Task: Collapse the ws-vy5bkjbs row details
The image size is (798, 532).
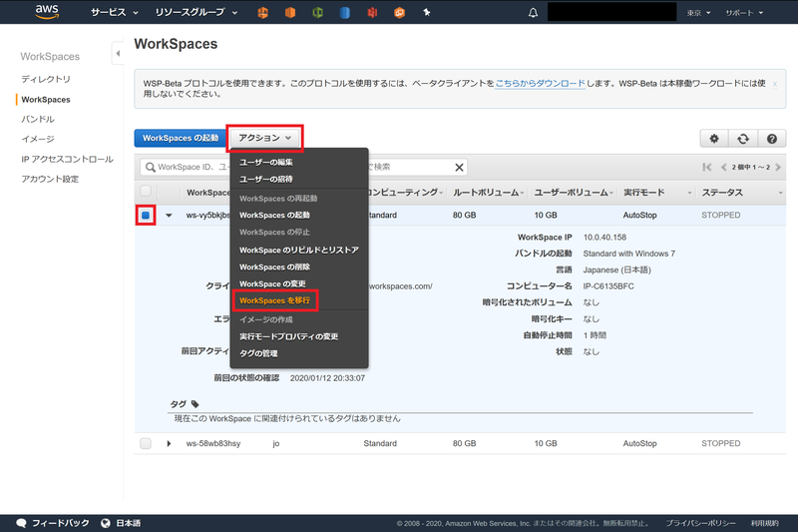Action: tap(169, 216)
